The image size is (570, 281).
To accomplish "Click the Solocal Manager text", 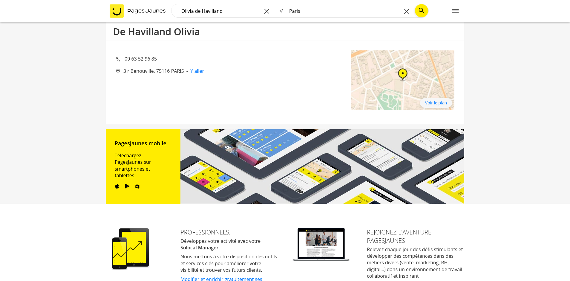I will (x=200, y=248).
